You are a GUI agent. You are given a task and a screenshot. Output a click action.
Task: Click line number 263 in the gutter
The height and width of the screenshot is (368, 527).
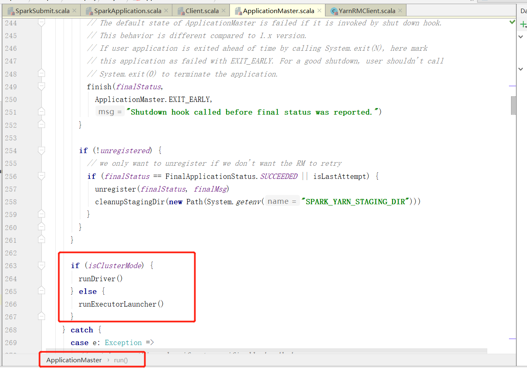[11, 265]
